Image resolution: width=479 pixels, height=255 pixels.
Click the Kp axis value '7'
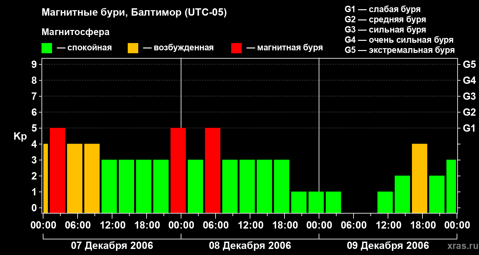(x=35, y=96)
